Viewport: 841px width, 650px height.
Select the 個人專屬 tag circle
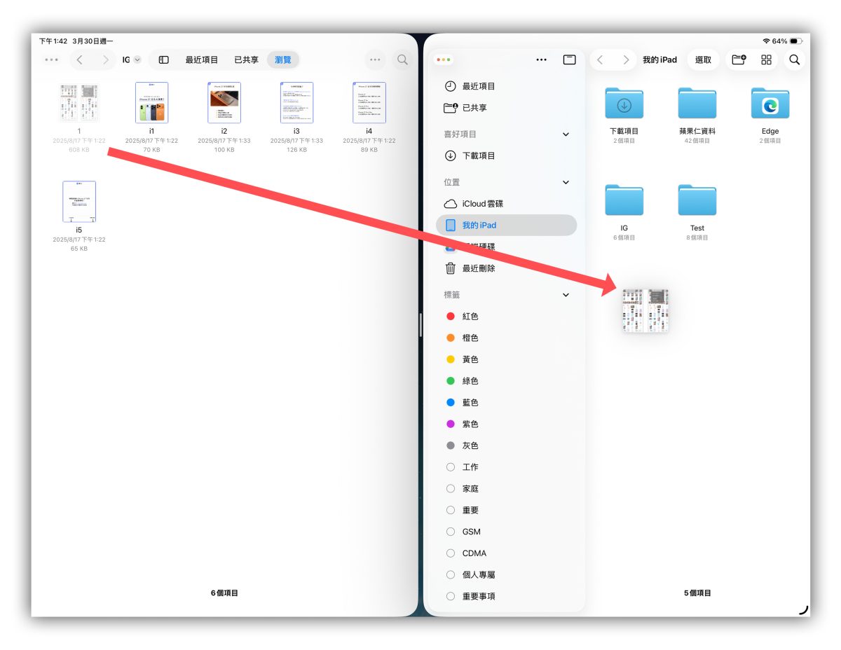pyautogui.click(x=451, y=574)
